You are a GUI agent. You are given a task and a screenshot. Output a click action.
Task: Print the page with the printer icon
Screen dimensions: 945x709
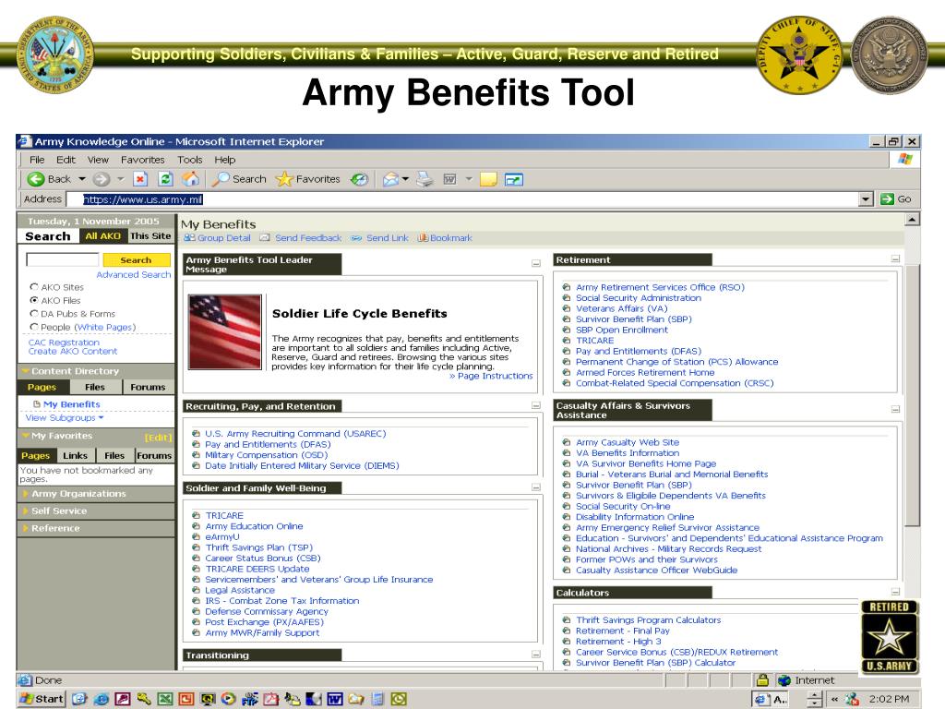tap(425, 179)
